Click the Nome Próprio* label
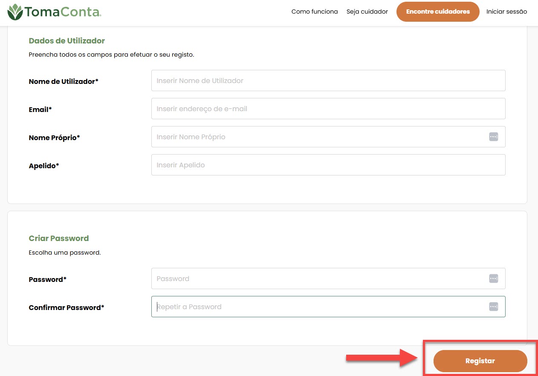This screenshot has height=376, width=538. coord(55,138)
